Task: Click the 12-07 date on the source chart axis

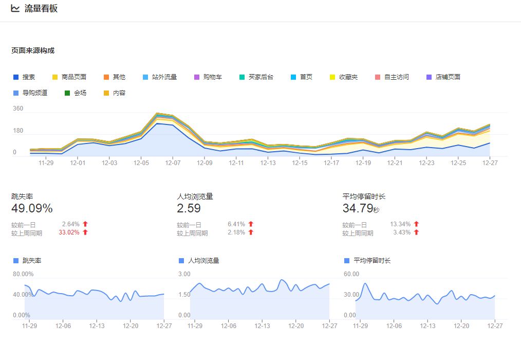Action: 173,163
